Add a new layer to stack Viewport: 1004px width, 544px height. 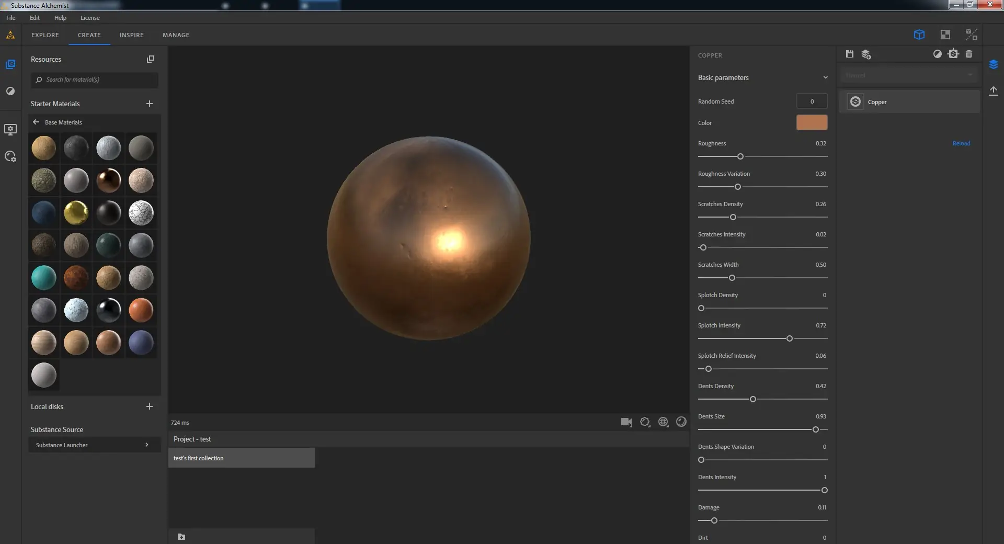coord(866,54)
